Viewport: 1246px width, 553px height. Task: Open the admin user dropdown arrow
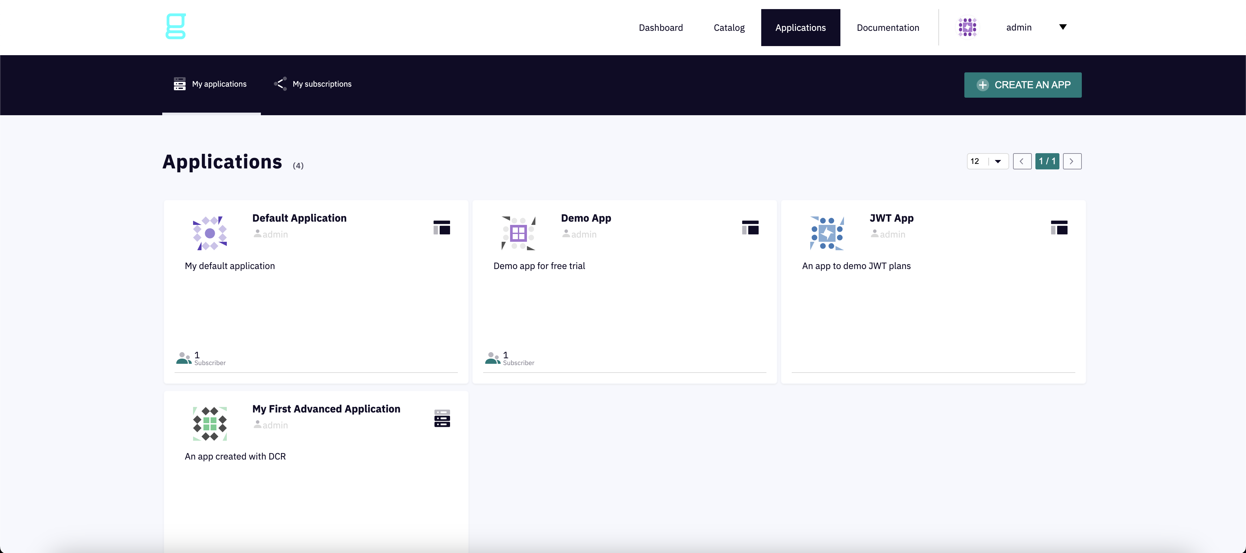pos(1063,27)
